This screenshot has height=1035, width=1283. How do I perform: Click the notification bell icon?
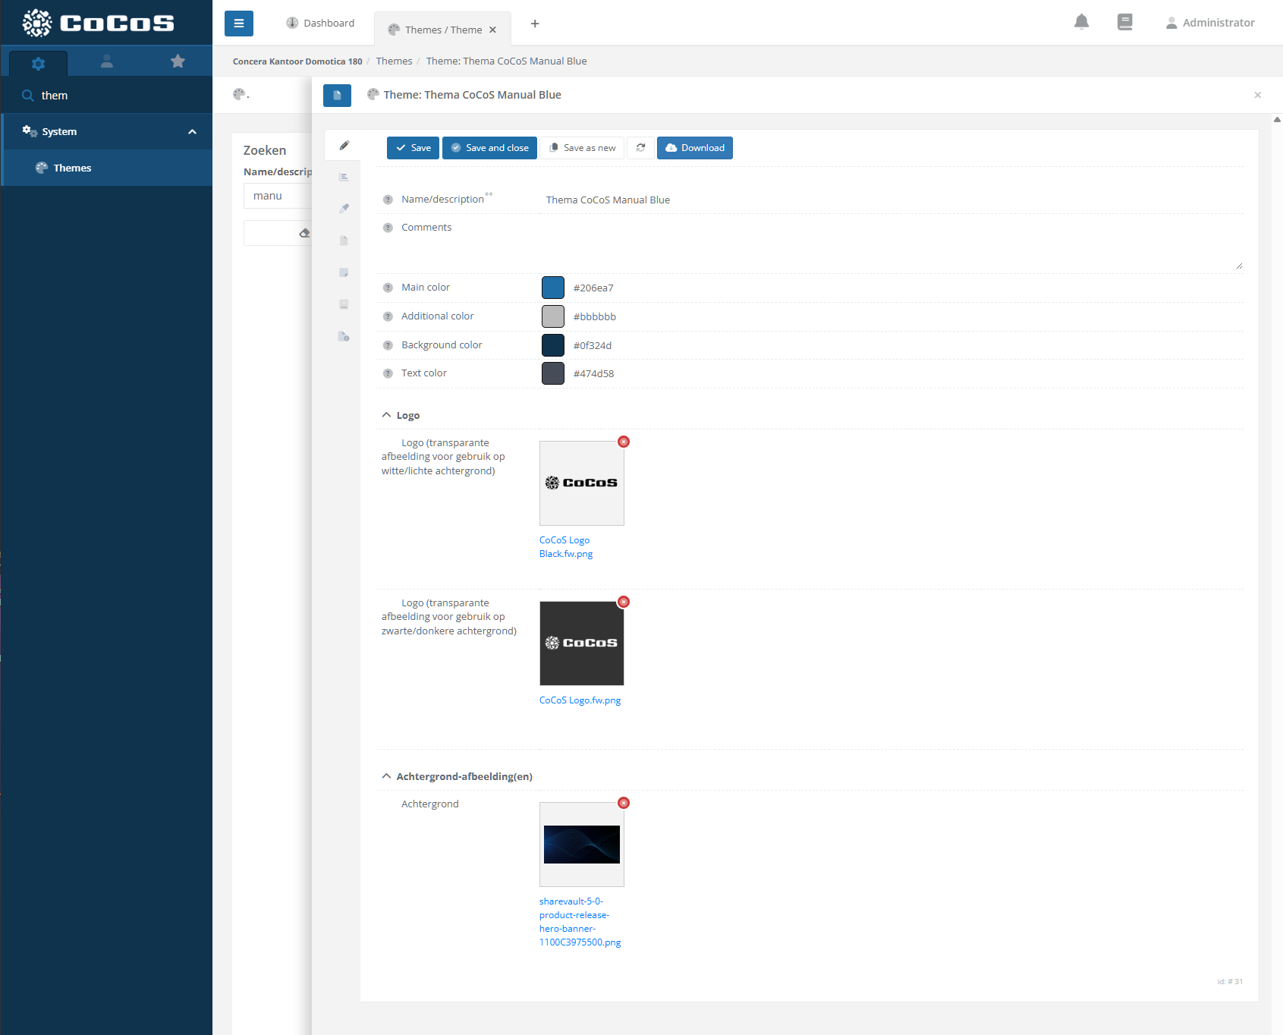point(1081,22)
